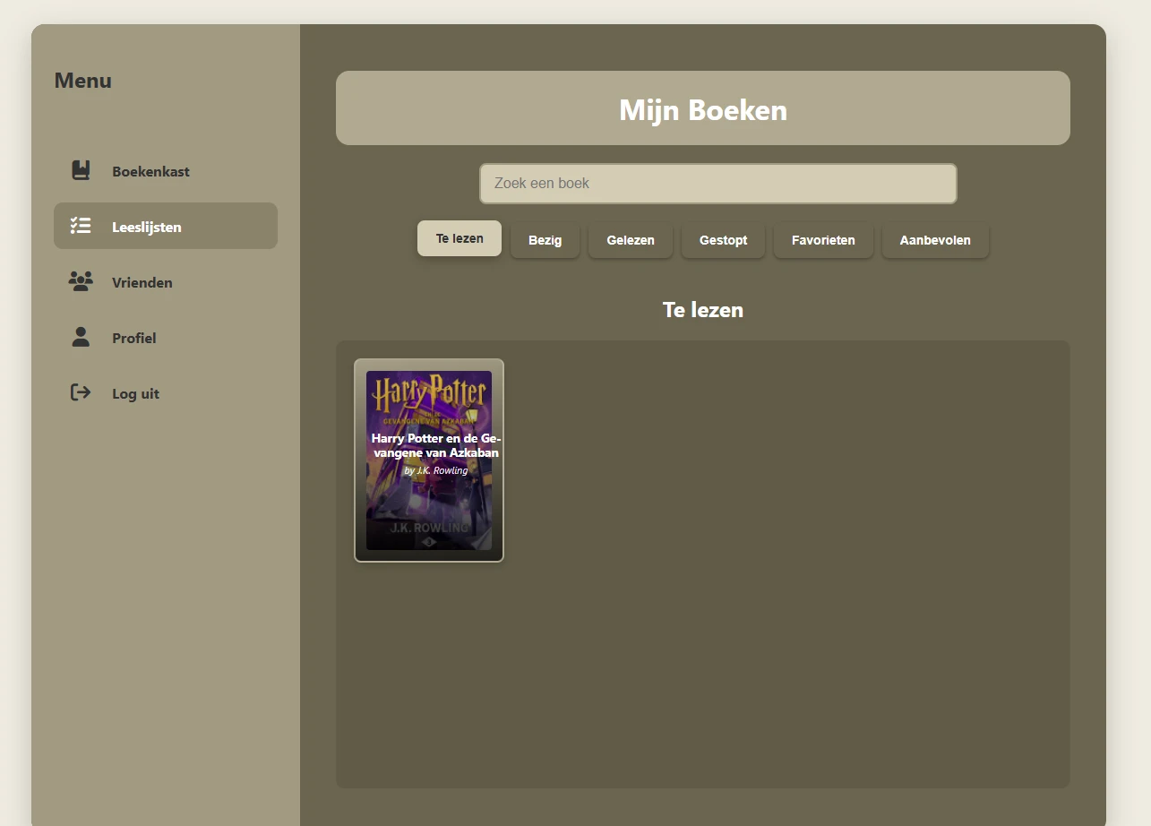
Task: Switch to the Bezig tab
Action: 545,239
